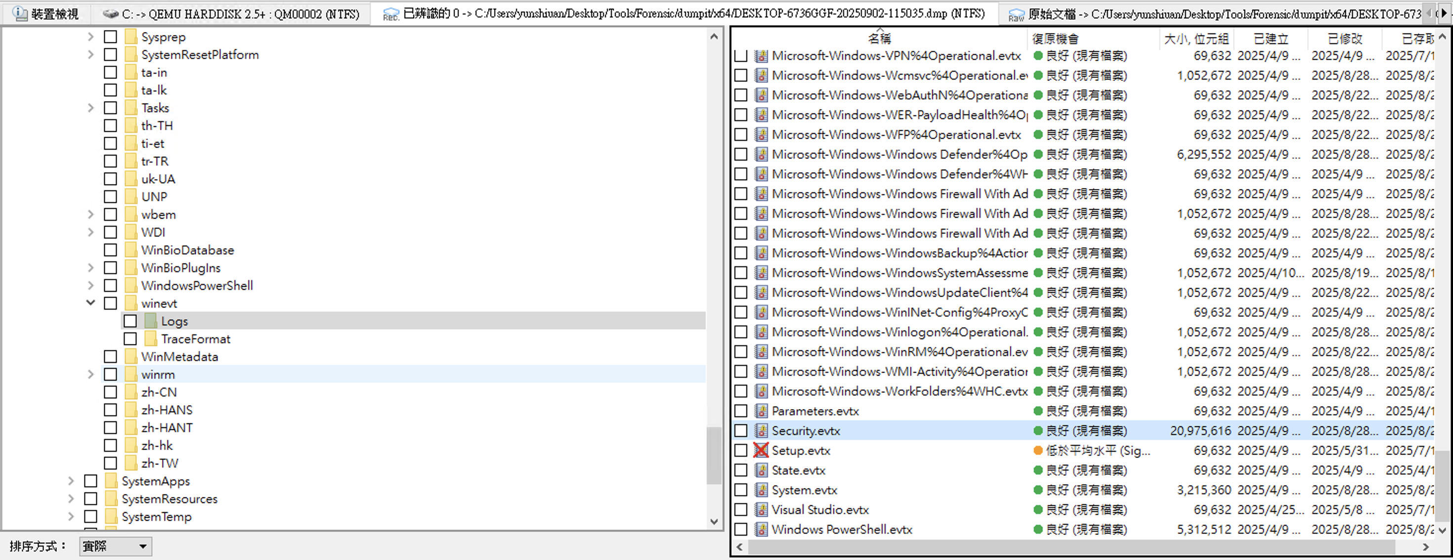Click the Logs folder icon in tree
This screenshot has width=1453, height=560.
click(151, 321)
